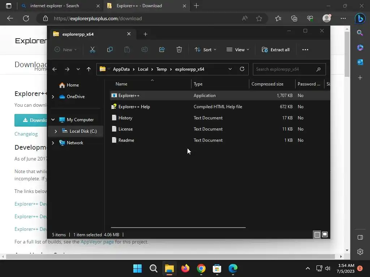Click Temp in breadcrumb path
Viewport: 370px width, 277px height.
tap(162, 69)
